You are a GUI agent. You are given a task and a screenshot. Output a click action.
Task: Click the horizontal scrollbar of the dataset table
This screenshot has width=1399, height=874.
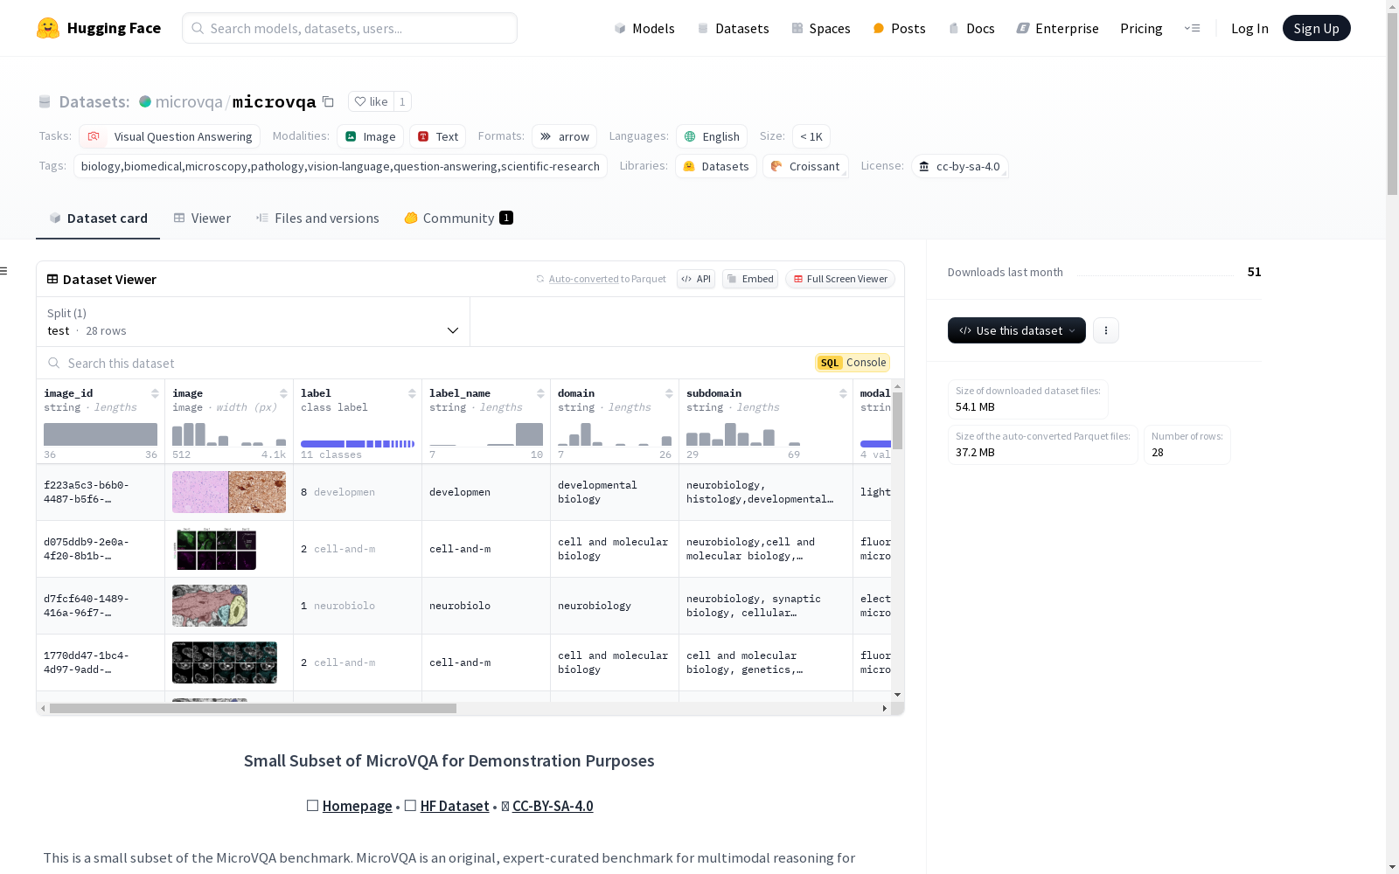[253, 708]
